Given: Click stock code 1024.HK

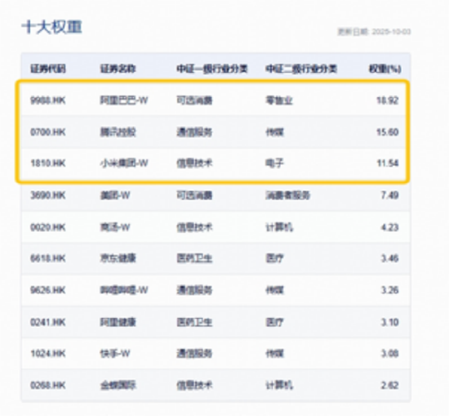Looking at the screenshot, I should (48, 354).
